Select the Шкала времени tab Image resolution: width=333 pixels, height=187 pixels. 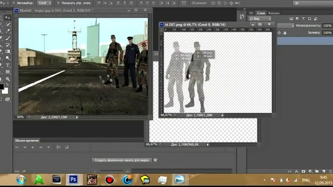pos(27,140)
